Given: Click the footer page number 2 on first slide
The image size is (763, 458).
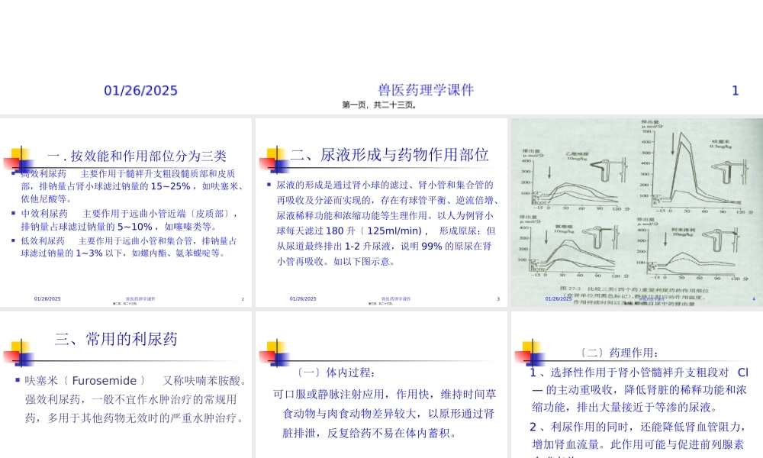Looking at the screenshot, I should (243, 299).
